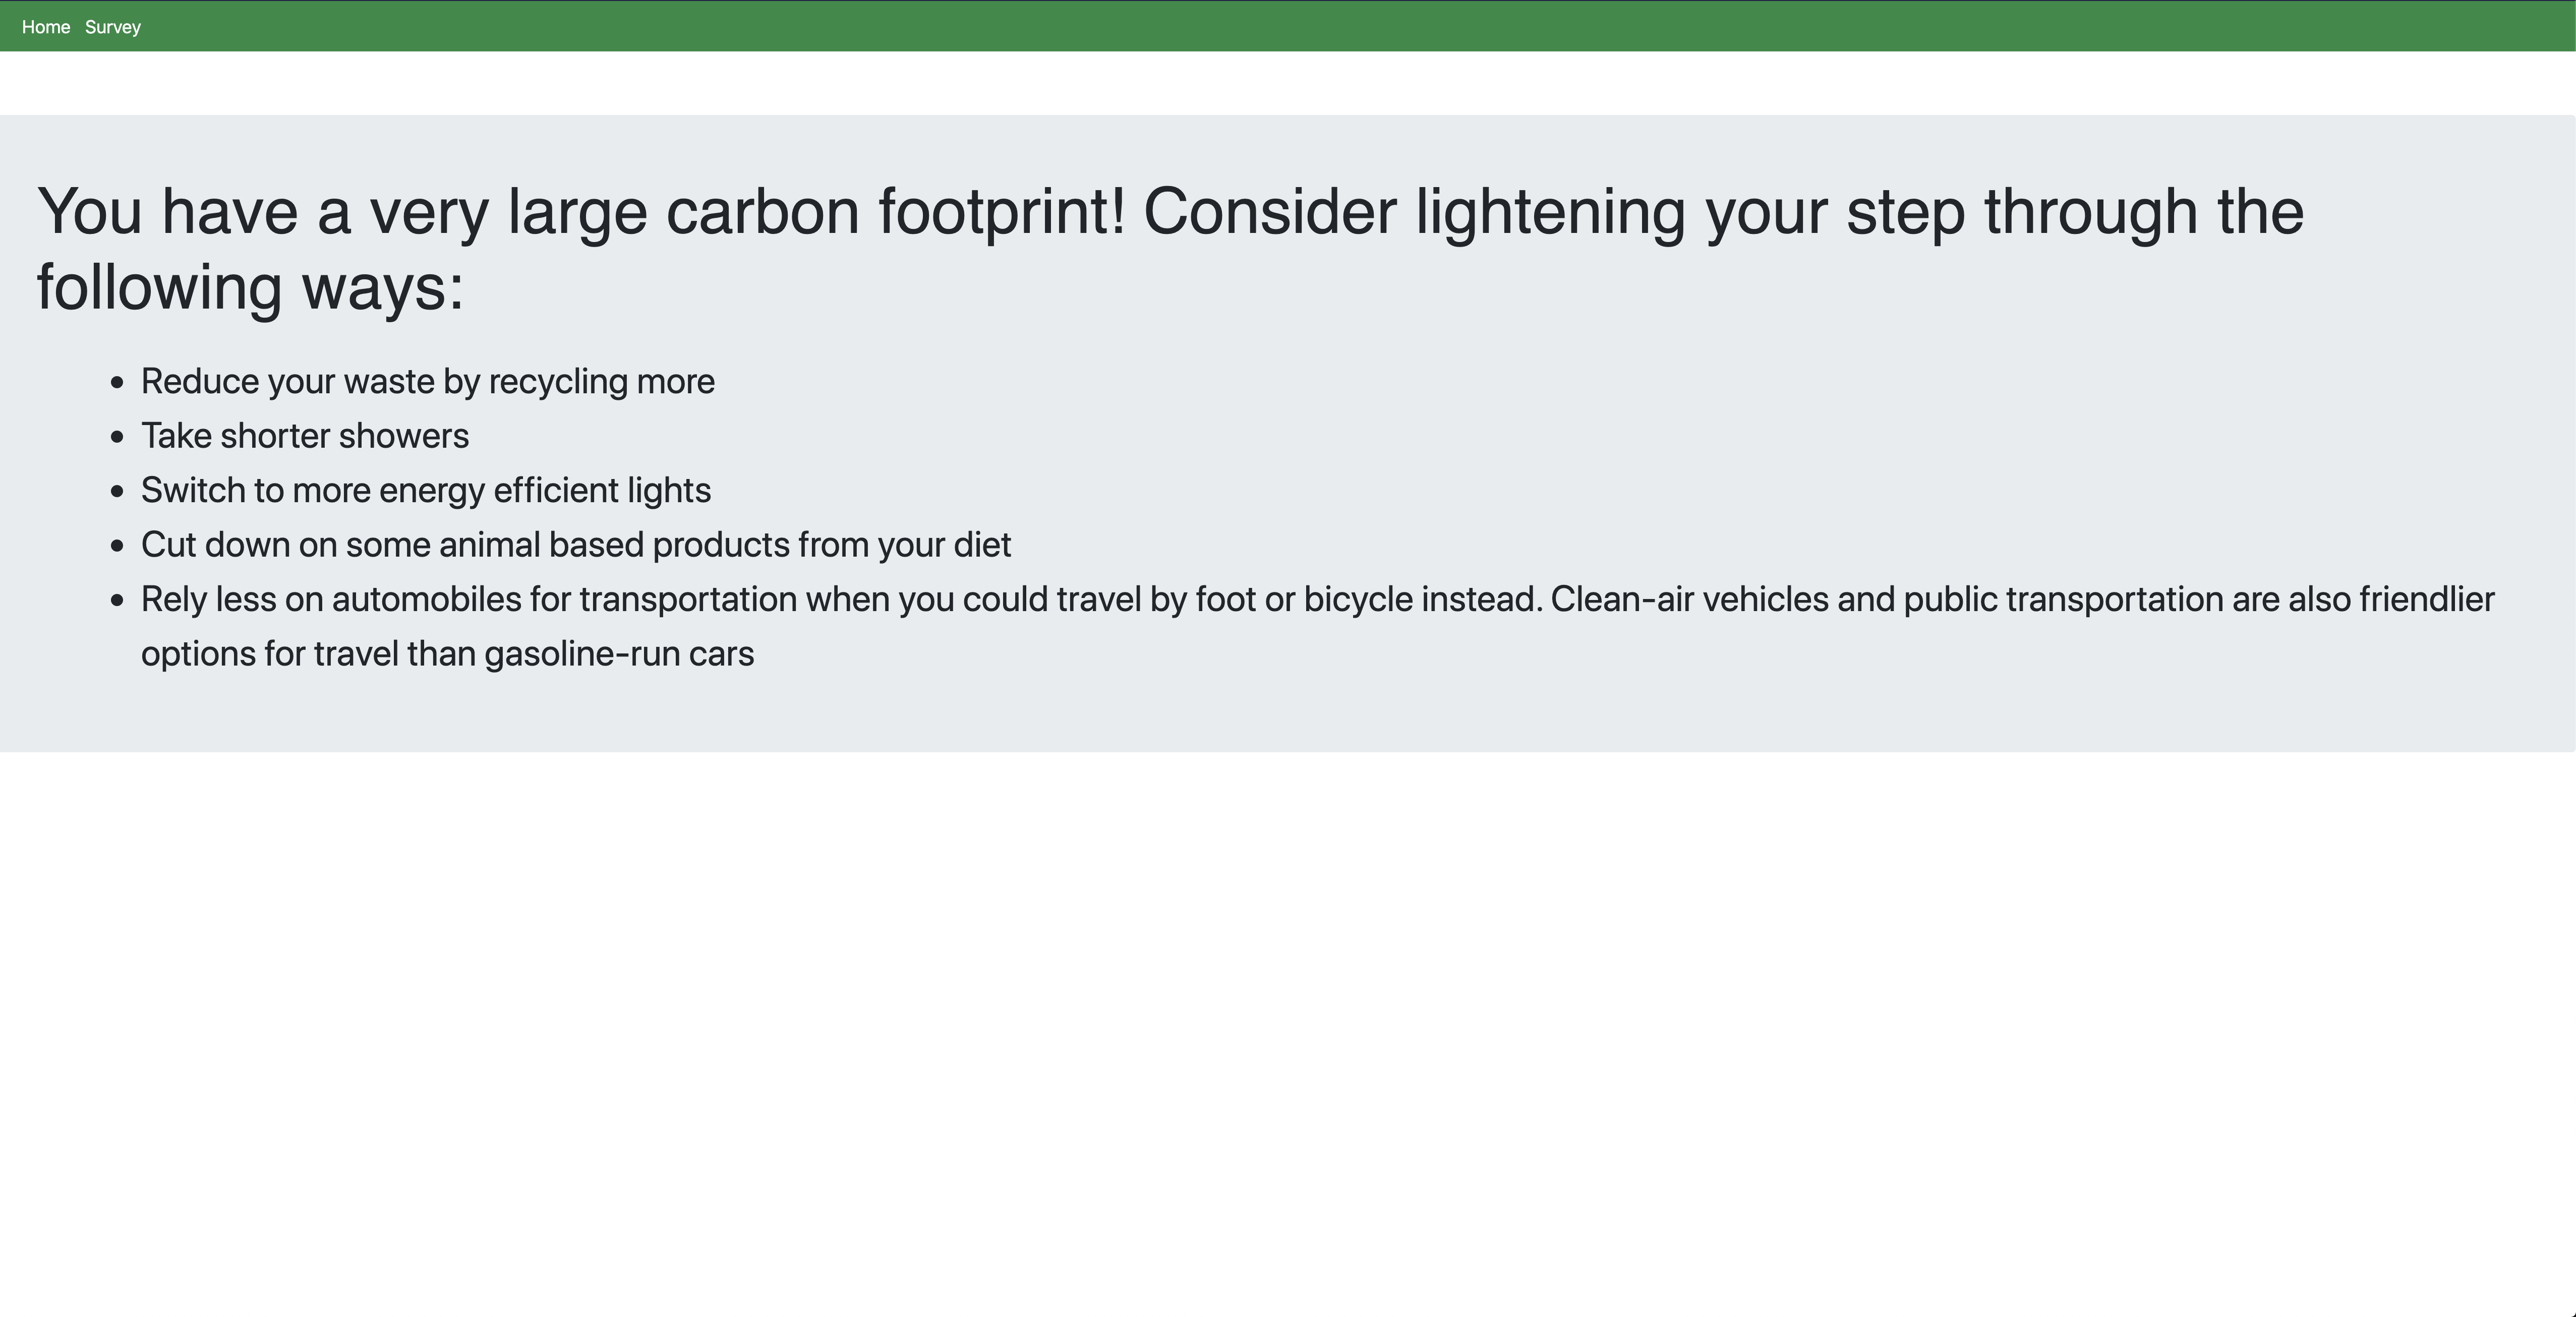This screenshot has height=1317, width=2576.
Task: Click bullet dot beside "Rely less on automobiles"
Action: [x=118, y=600]
